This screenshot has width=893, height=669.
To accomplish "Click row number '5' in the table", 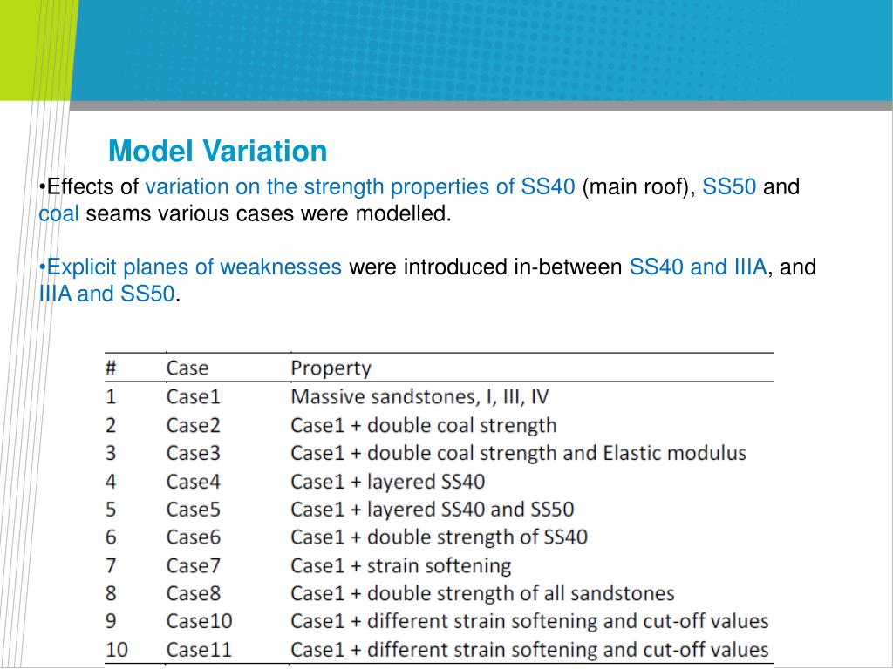I will pos(111,509).
